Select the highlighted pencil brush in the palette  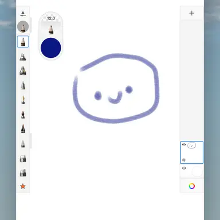click(x=23, y=41)
